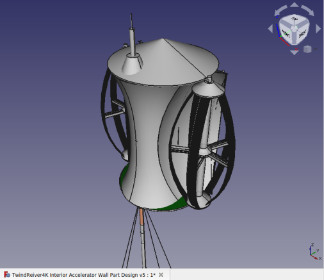Select the Front face of the navigation cube

pos(286,33)
